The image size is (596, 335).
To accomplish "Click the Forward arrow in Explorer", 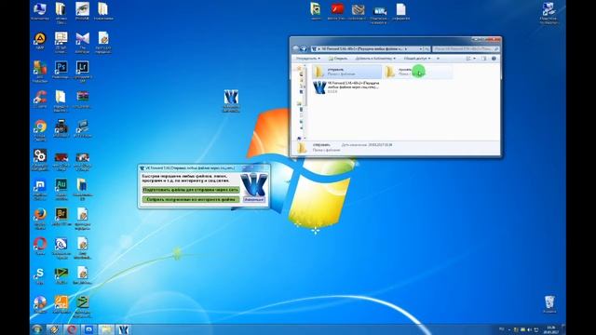I will point(304,48).
